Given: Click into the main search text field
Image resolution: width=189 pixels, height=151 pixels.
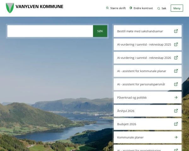Looking at the screenshot, I should 50,31.
